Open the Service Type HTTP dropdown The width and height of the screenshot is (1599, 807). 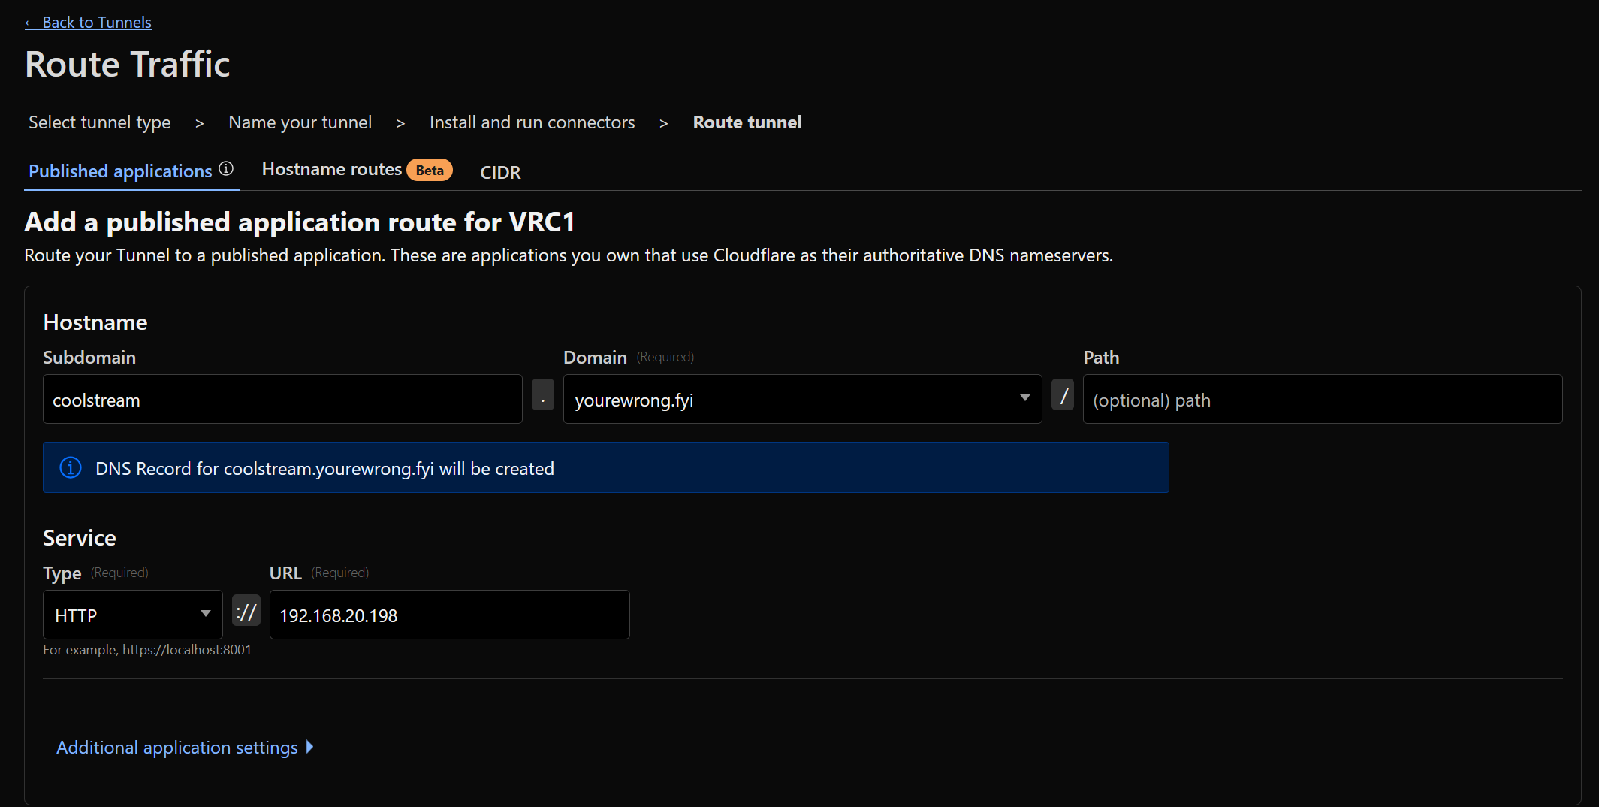pos(124,615)
